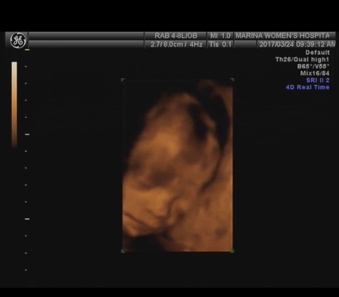Screen dimensions: 339x297
Task: Select the 2.7/8.0cm / 4Hz depth readout
Action: [177, 45]
